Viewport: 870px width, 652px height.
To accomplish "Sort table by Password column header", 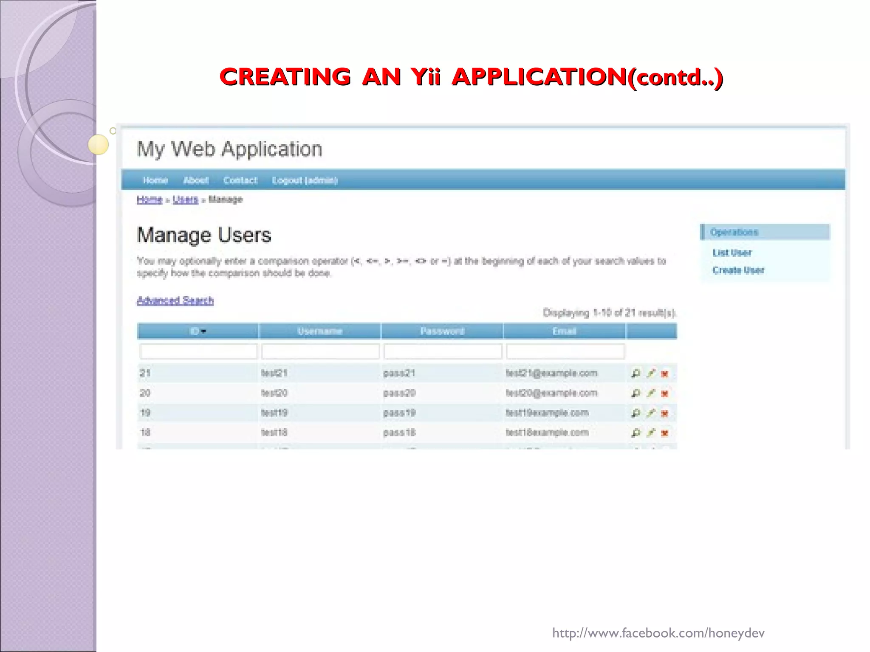I will click(442, 331).
